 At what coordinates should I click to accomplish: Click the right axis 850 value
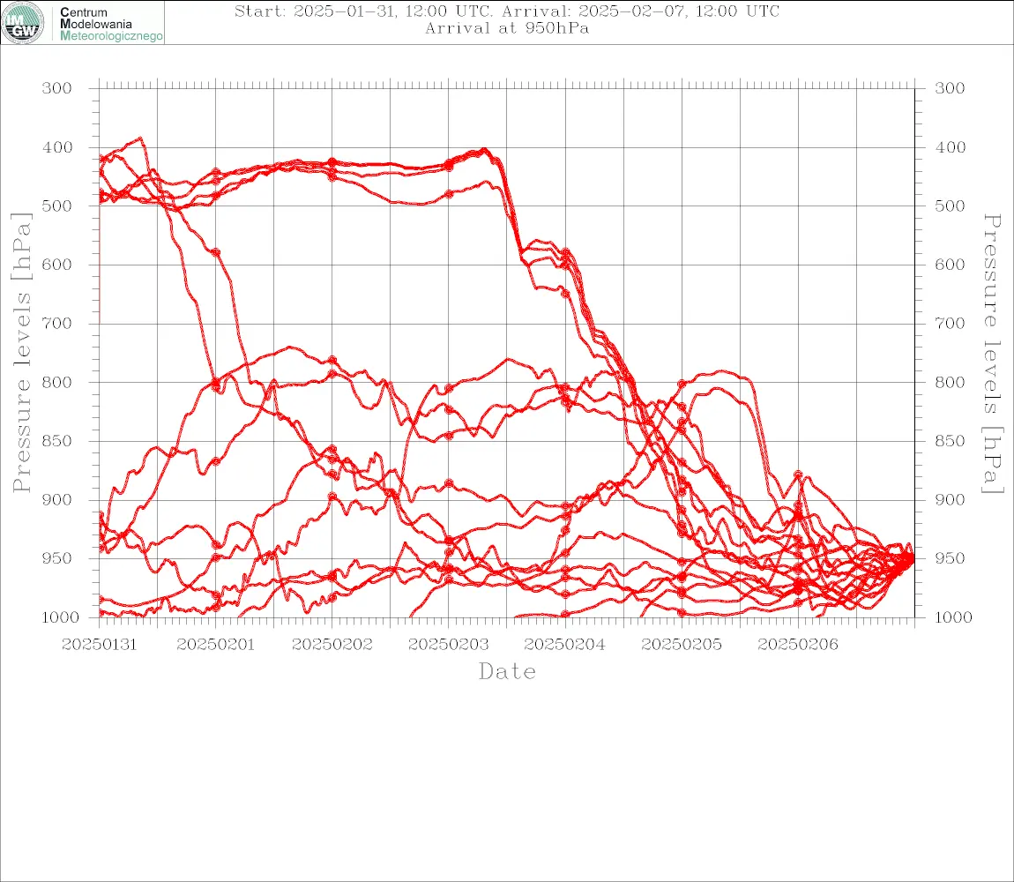coord(950,441)
